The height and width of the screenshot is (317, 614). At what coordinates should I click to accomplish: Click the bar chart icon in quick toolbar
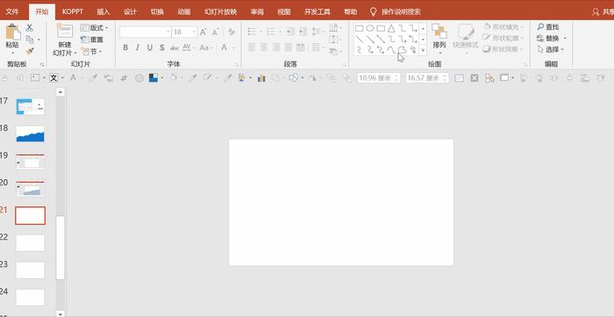(261, 78)
